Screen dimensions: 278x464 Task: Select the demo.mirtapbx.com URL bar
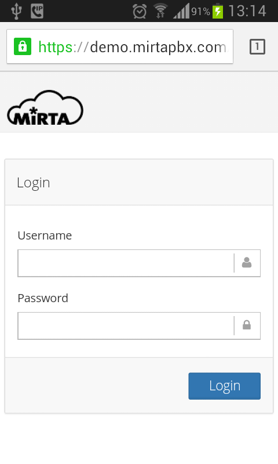click(x=120, y=46)
